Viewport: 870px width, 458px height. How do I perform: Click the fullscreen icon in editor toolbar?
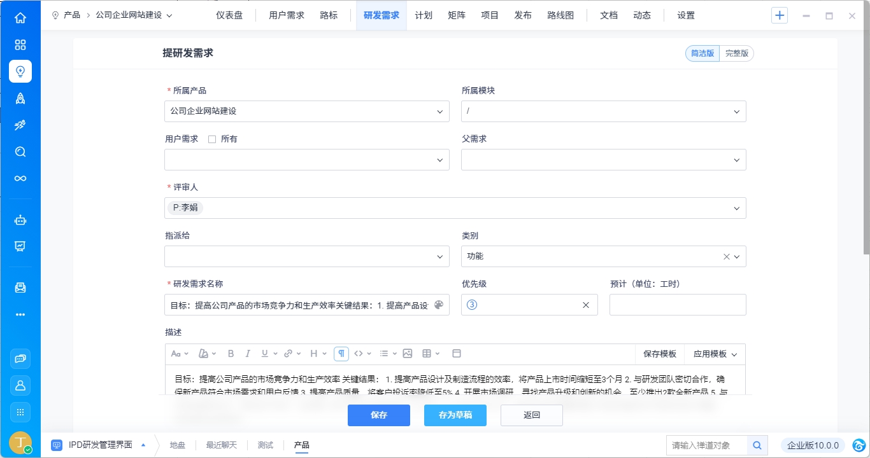click(x=457, y=354)
